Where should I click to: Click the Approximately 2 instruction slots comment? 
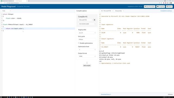(114, 63)
